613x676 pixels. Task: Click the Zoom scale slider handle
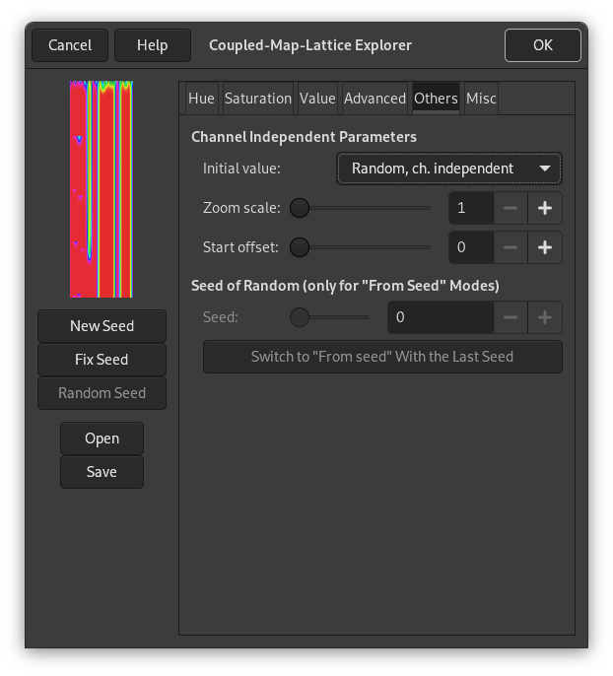click(x=300, y=208)
